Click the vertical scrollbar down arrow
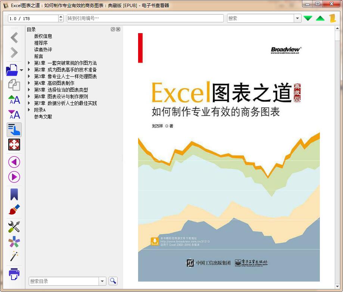343x292 pixels. coord(337,286)
